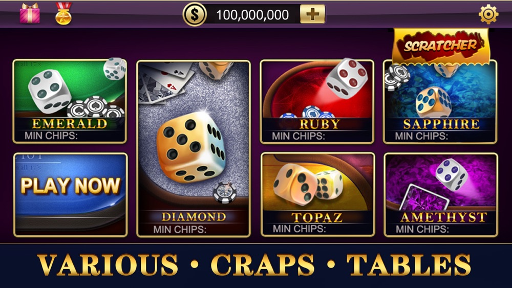
Task: Select the Emerald craps table
Action: [x=70, y=101]
